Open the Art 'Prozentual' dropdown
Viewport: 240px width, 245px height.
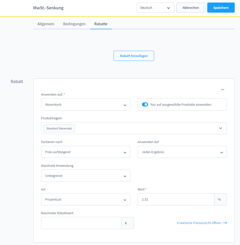point(85,199)
